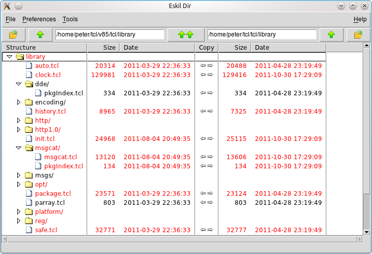Click copy arrows for safe.tcl row
Screen dimensions: 372x254
[206, 230]
